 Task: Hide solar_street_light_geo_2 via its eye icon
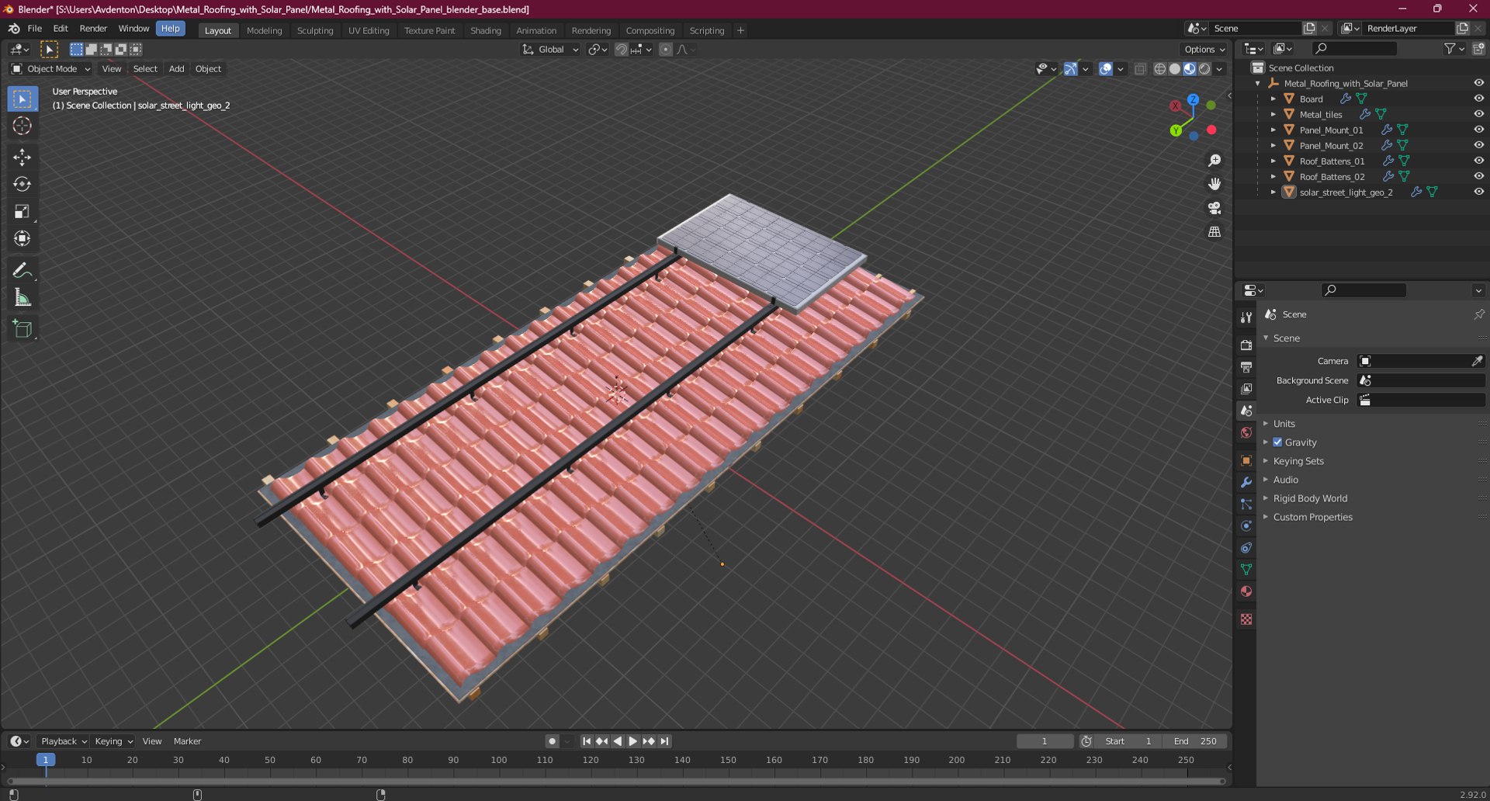1478,192
